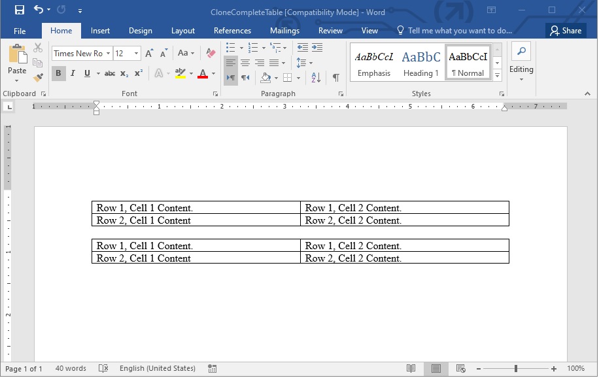Screen dimensions: 599x378
Task: Center align the paragraph
Action: [245, 62]
